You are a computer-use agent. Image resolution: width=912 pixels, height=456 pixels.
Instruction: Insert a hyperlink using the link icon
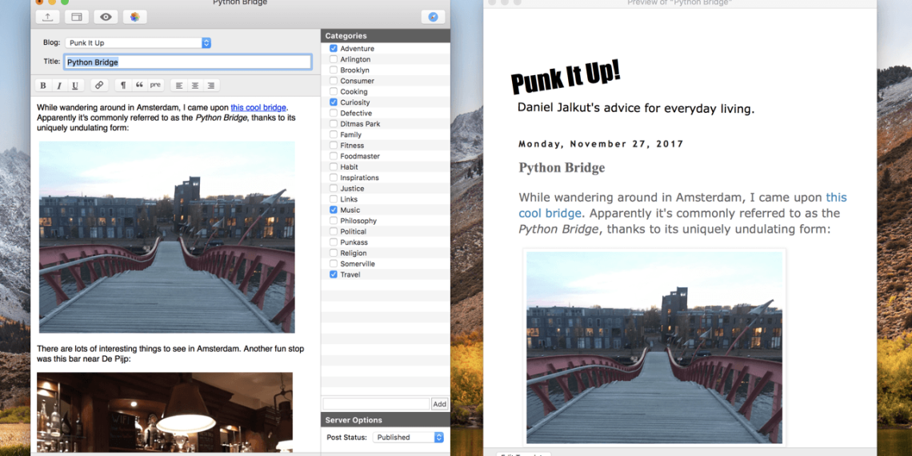click(99, 86)
